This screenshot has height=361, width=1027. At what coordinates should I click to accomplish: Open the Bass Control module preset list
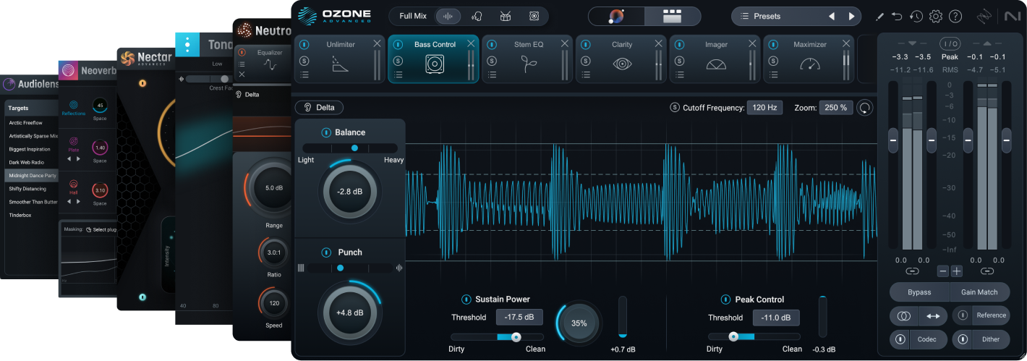pos(399,74)
